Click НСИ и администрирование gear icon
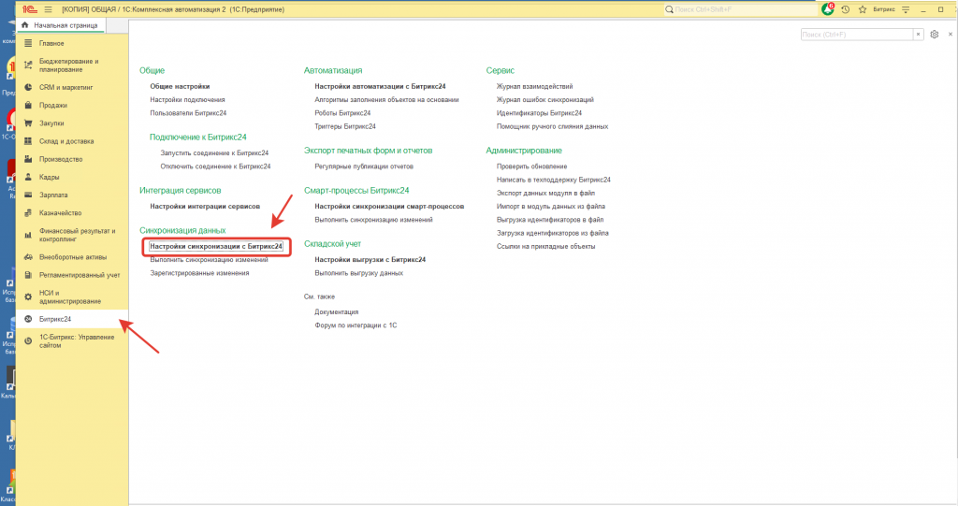 [x=28, y=297]
